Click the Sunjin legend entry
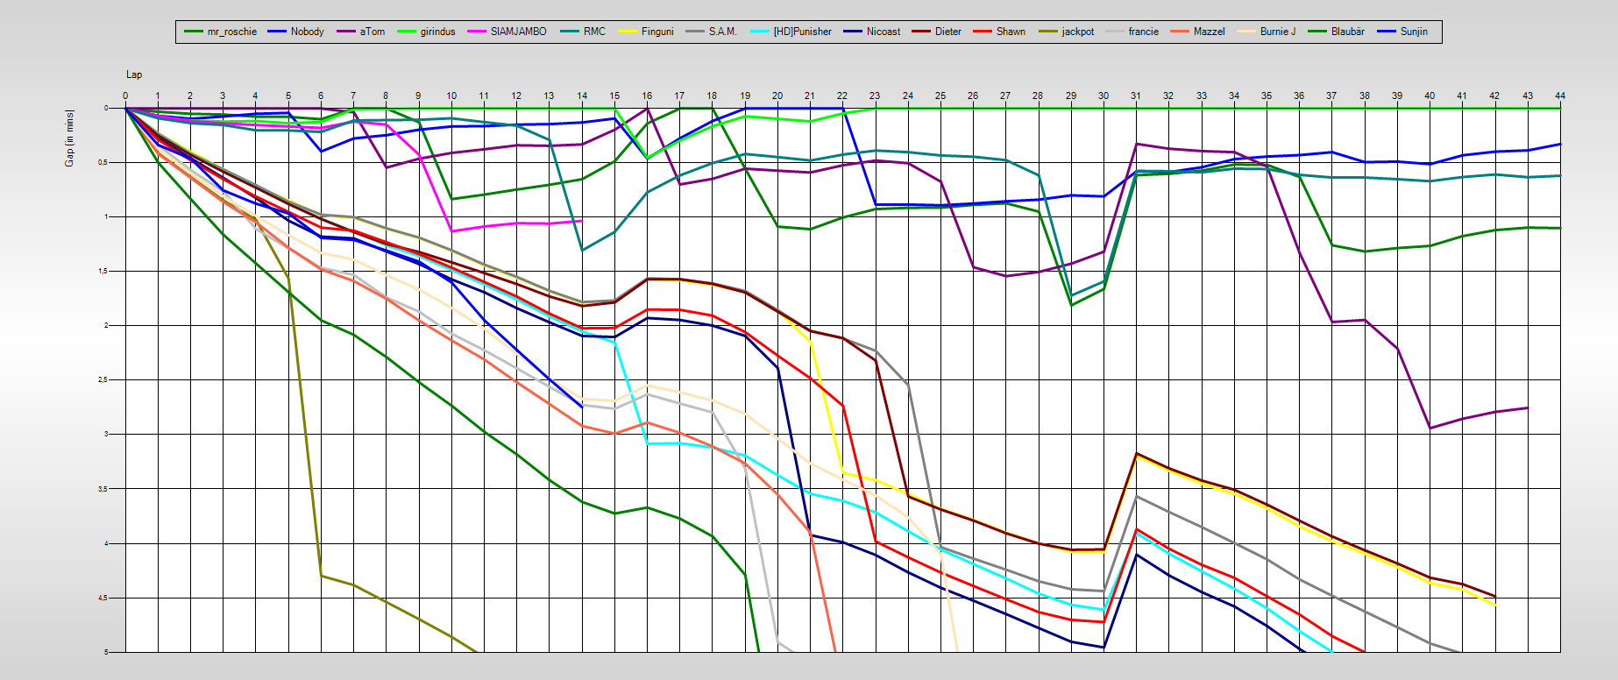The image size is (1618, 680). [x=1414, y=32]
